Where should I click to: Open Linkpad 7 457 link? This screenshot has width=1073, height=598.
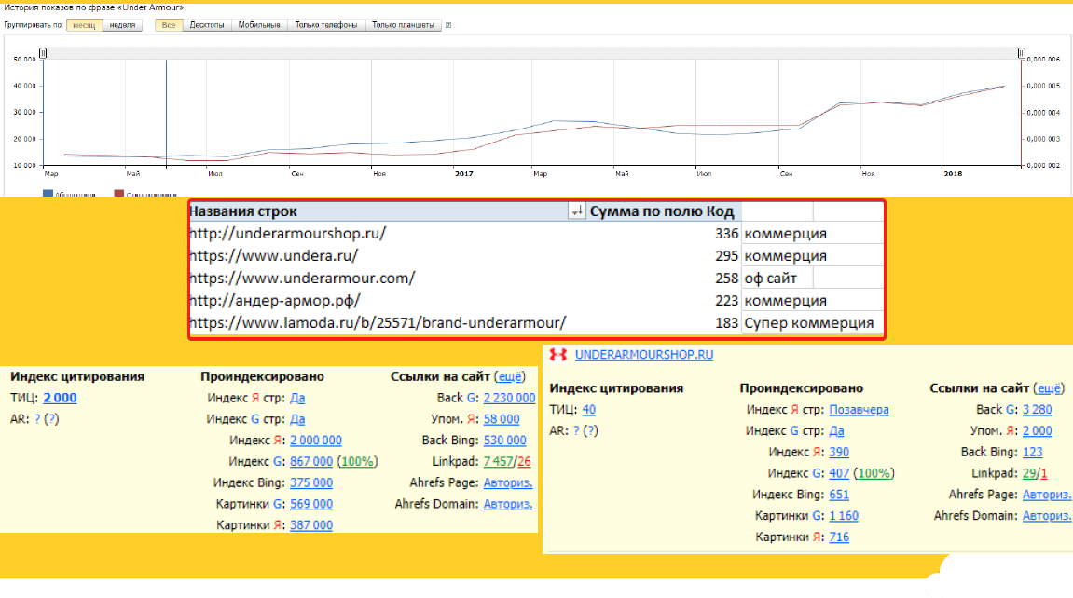[x=498, y=461]
